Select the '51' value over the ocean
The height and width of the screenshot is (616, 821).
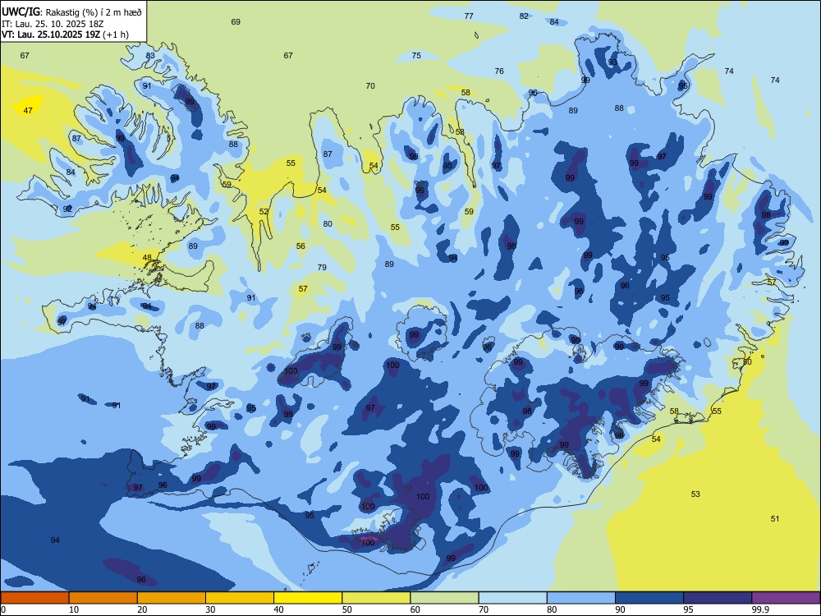tap(775, 518)
